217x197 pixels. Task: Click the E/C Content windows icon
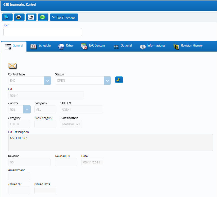[84, 46]
